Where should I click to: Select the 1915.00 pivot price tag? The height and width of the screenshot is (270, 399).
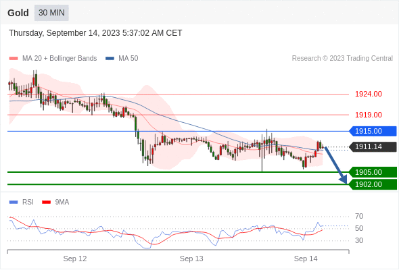click(373, 132)
